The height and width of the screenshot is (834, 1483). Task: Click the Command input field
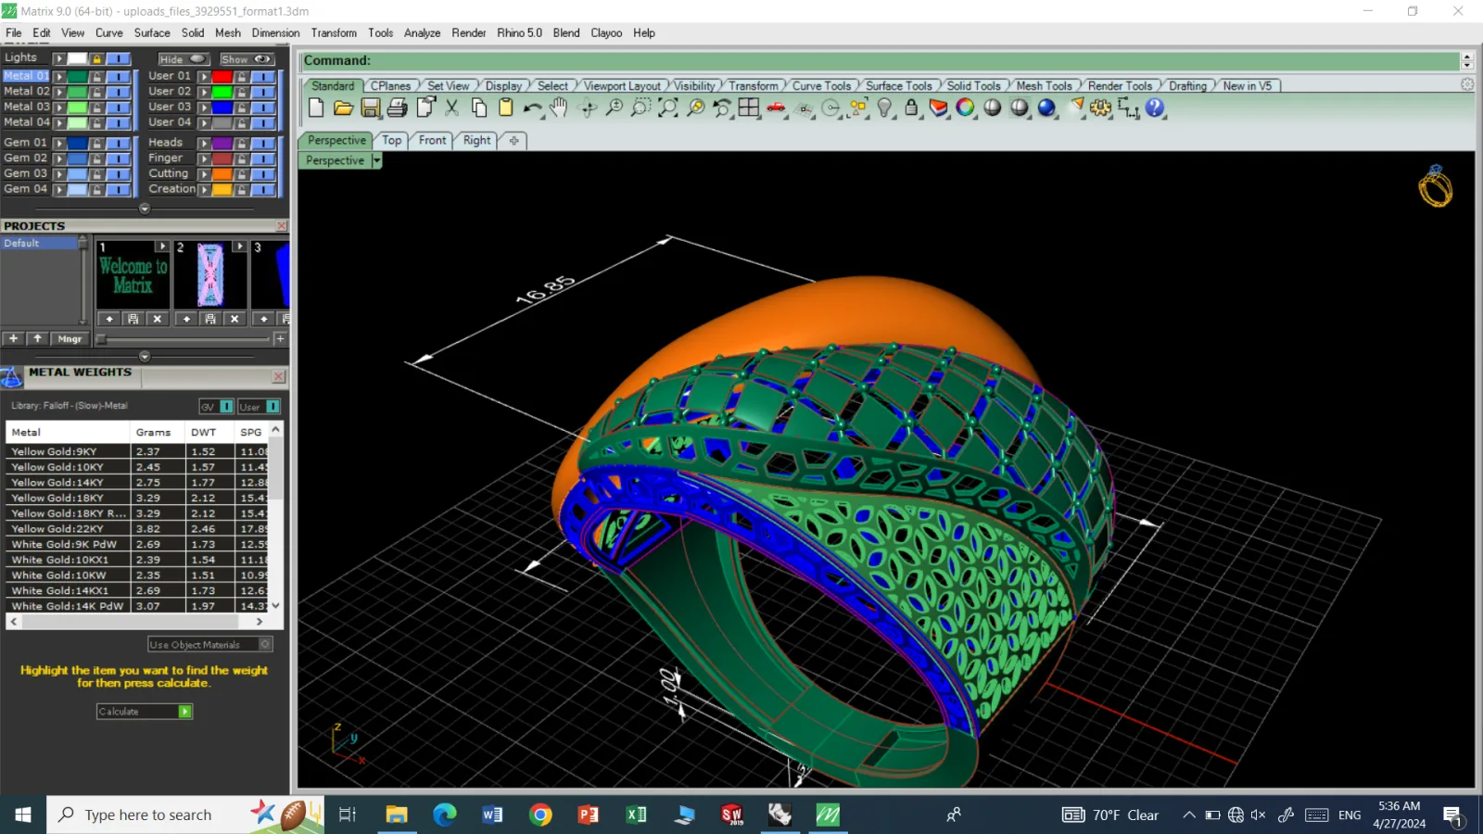click(881, 61)
